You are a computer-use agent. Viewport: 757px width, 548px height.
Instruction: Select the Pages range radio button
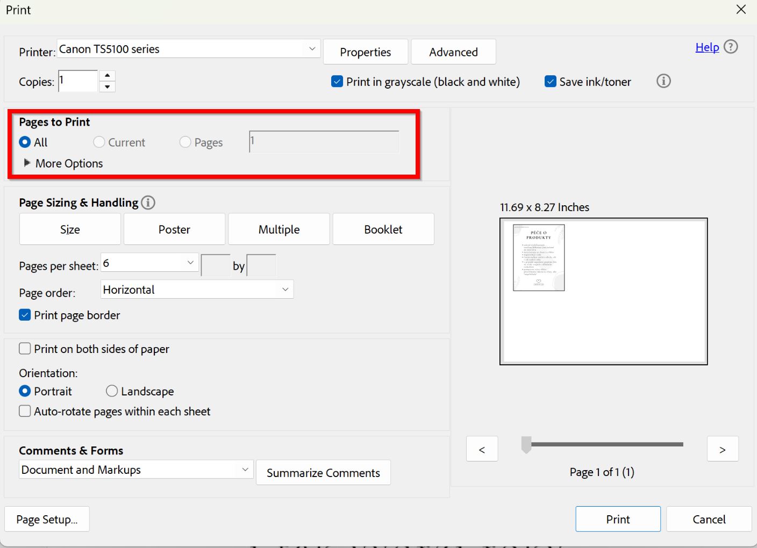click(185, 142)
